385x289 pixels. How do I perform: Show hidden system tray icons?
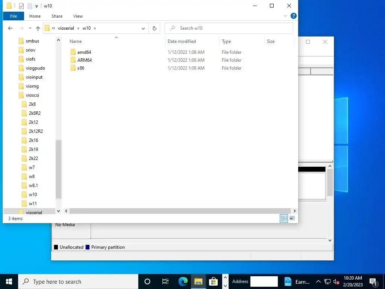pos(318,281)
